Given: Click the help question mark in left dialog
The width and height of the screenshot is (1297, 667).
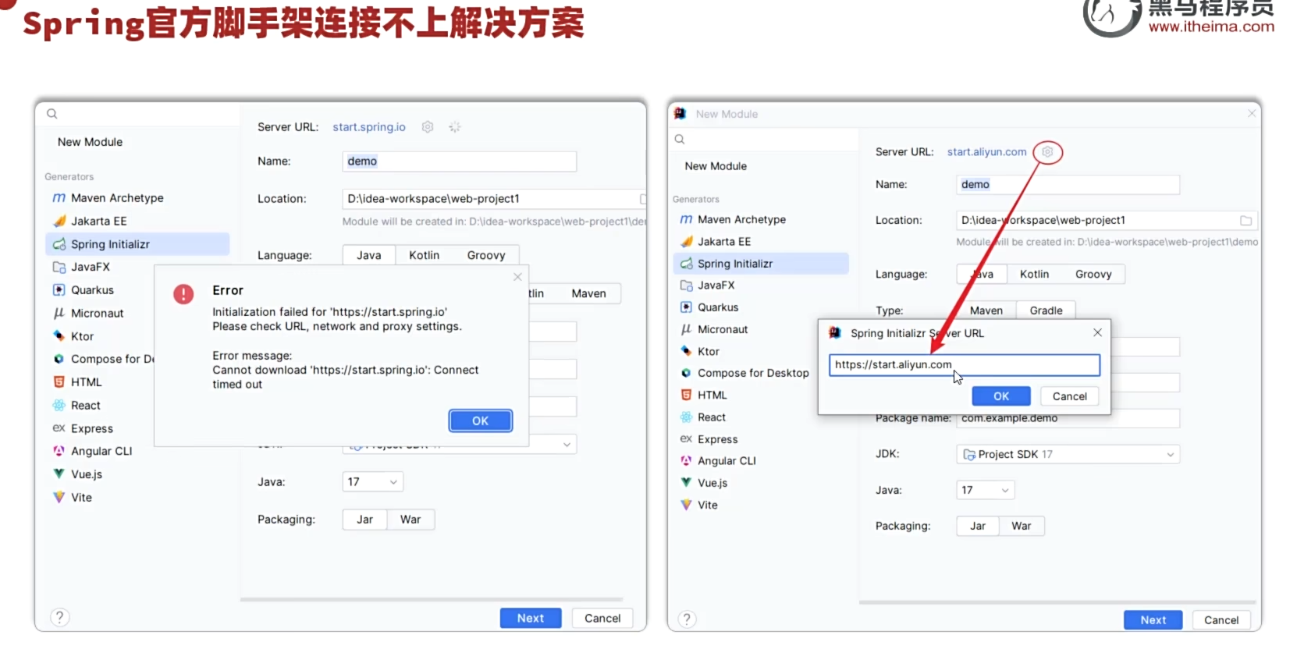Looking at the screenshot, I should (x=60, y=617).
